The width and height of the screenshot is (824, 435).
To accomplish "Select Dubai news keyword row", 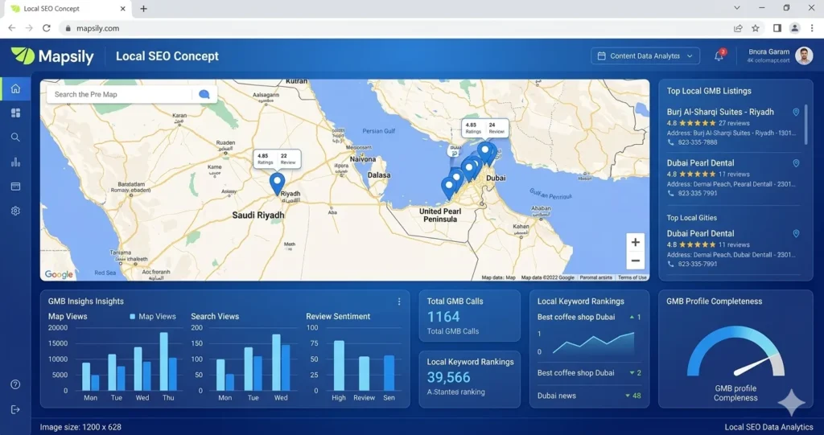I will pos(589,396).
